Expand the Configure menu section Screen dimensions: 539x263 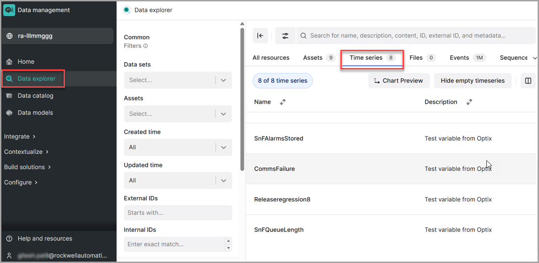pos(21,183)
